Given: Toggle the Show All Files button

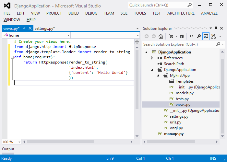Looking at the screenshot, I should pyautogui.click(x=206, y=36).
